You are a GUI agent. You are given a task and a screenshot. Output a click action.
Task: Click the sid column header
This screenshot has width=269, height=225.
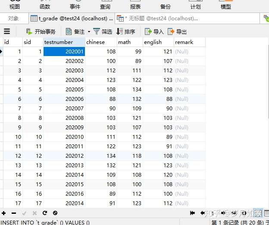click(x=33, y=42)
